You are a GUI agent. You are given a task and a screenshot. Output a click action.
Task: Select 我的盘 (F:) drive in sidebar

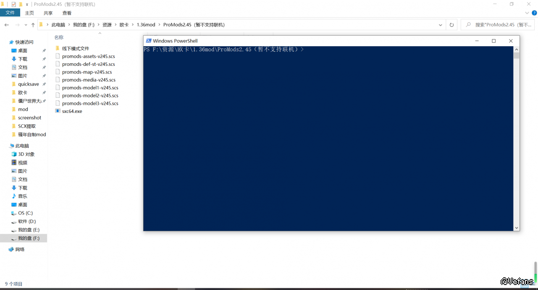(29, 238)
